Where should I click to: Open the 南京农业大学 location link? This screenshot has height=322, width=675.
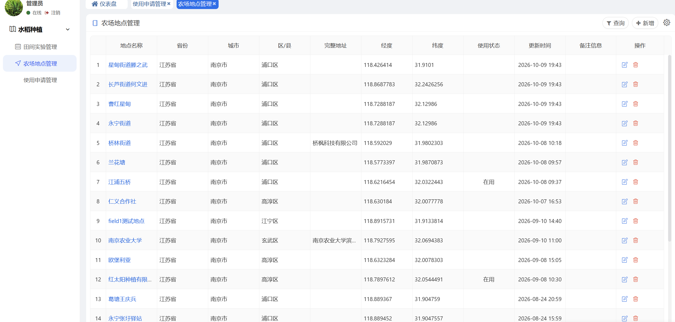[x=125, y=240]
